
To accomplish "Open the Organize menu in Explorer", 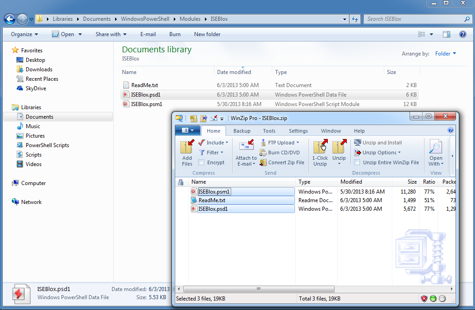I will tap(24, 34).
